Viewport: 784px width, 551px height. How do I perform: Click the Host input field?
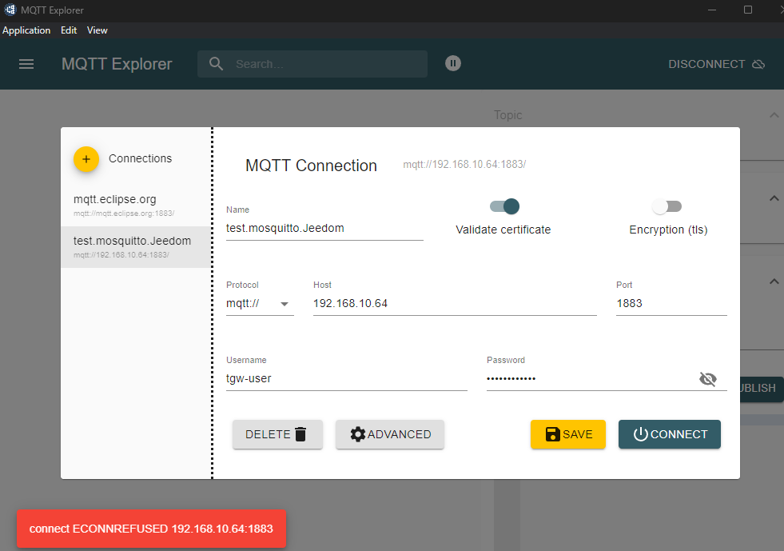pyautogui.click(x=455, y=304)
